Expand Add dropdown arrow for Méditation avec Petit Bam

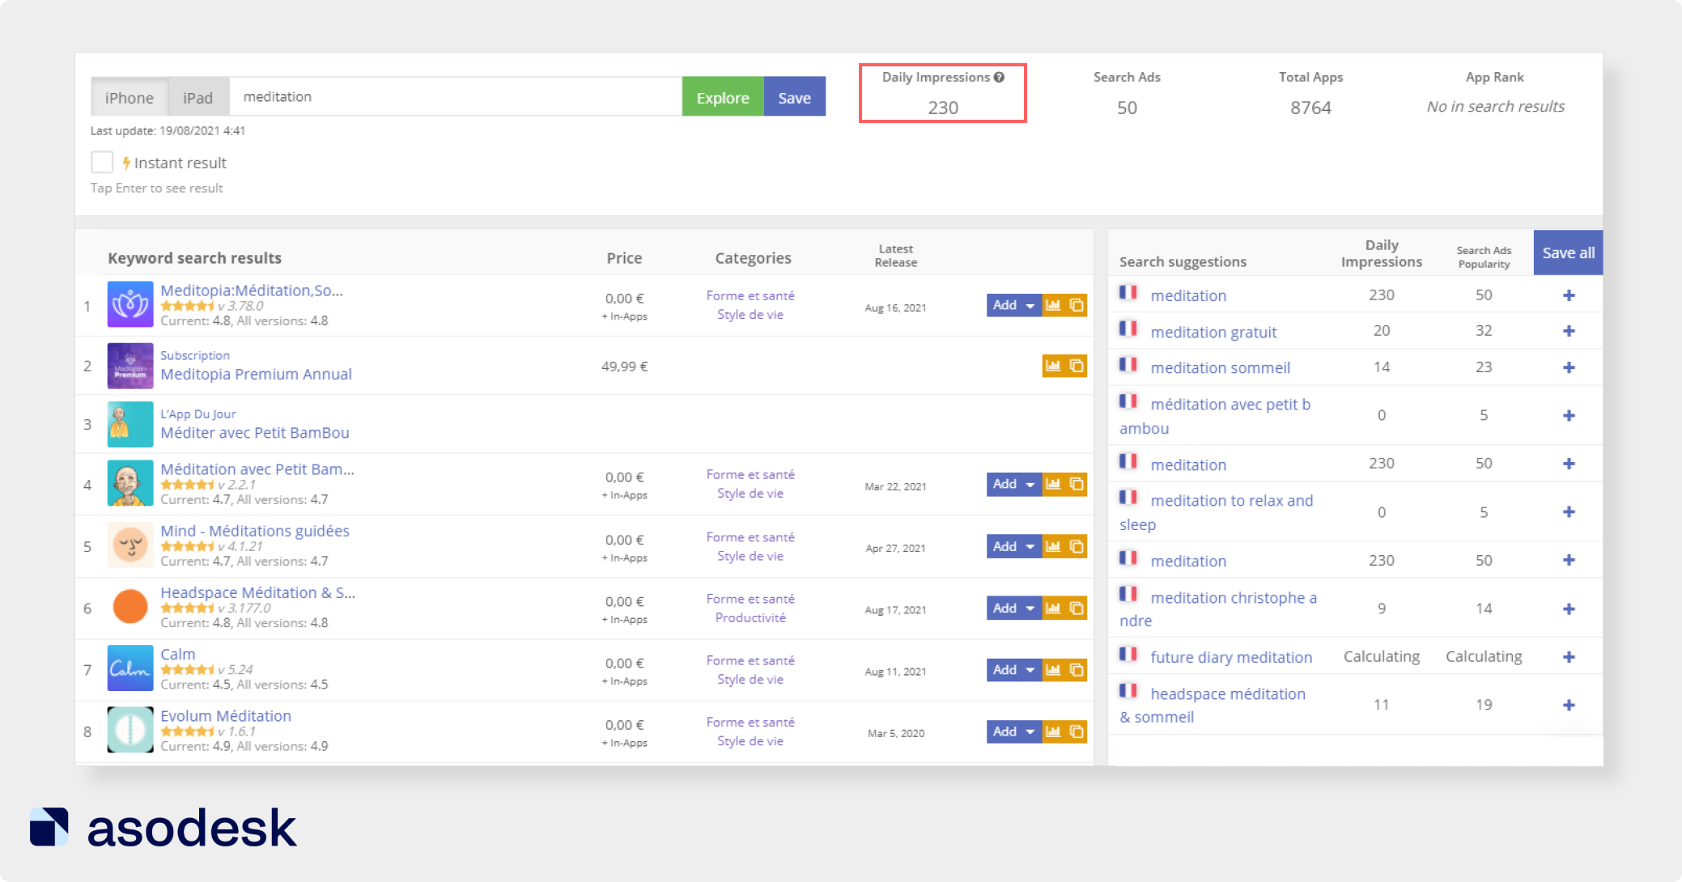(1030, 484)
